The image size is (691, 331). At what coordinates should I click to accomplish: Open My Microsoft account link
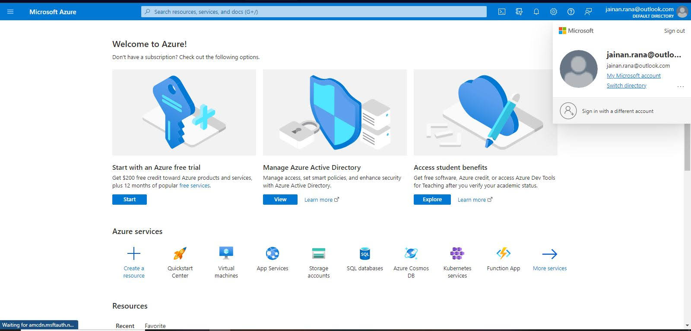(x=634, y=75)
